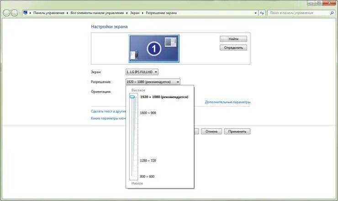Open the 'Экран' monitor dropdown

tap(142, 72)
